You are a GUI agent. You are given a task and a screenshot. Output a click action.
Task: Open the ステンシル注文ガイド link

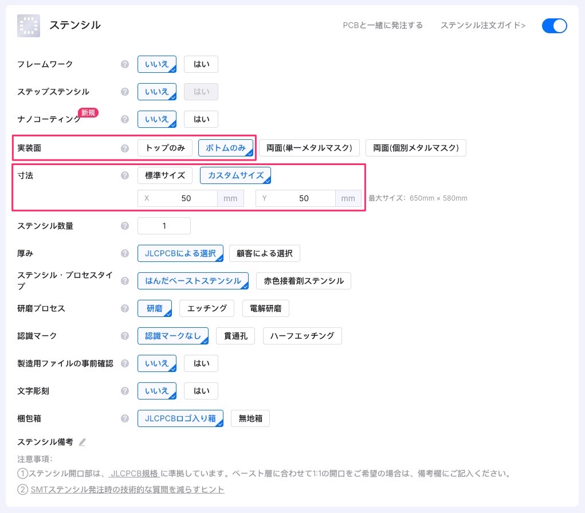[x=482, y=25]
